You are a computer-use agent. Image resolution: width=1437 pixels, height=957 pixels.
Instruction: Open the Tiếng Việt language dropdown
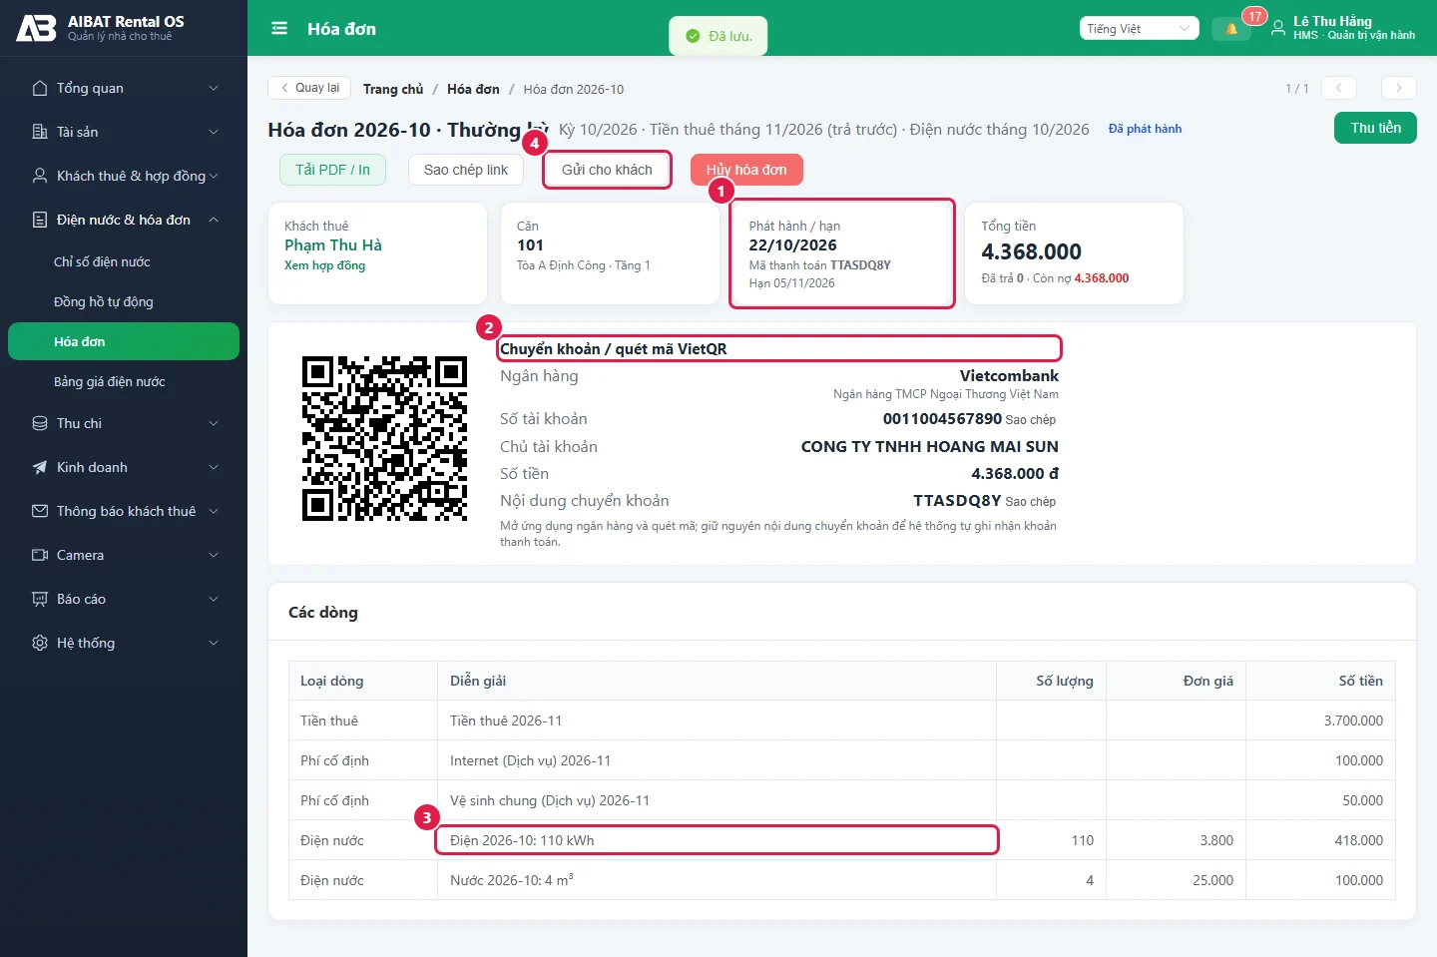click(1140, 29)
